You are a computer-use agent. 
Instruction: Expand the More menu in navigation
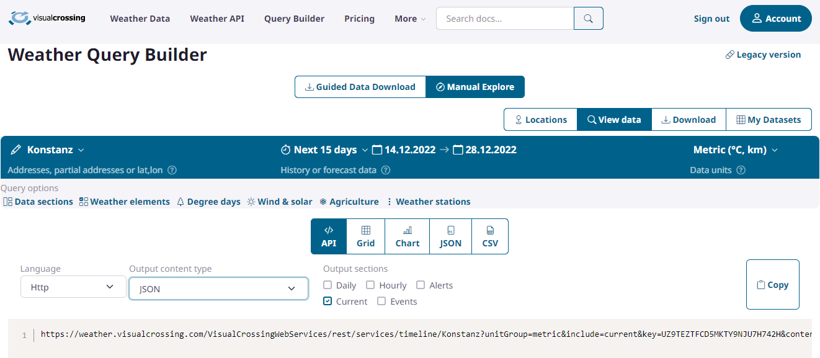410,19
